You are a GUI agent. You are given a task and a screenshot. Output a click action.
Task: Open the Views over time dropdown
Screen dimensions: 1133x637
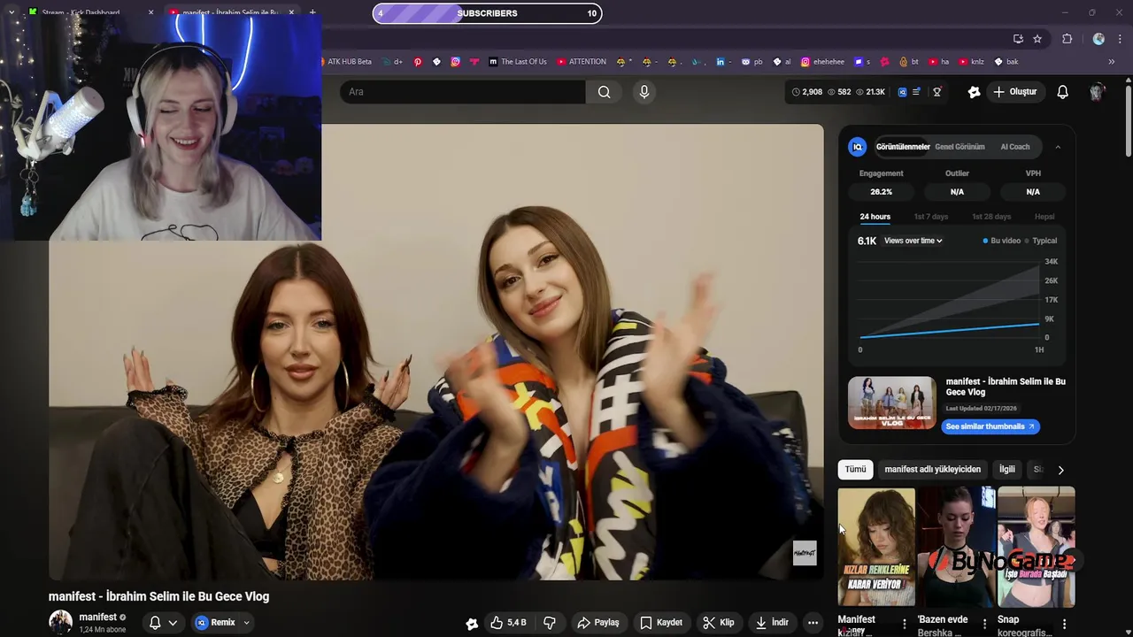[913, 241]
